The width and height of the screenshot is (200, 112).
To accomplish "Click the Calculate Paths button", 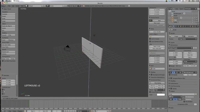I will pyautogui.click(x=8, y=45).
